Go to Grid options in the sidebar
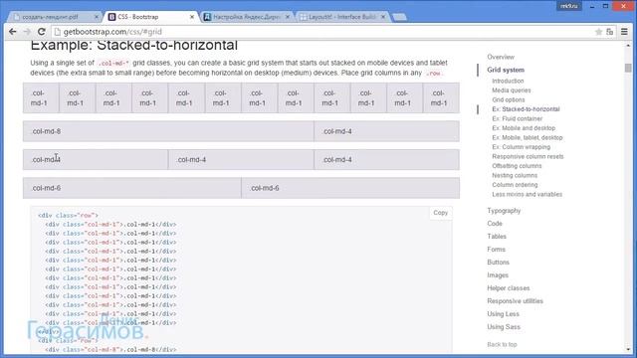The image size is (637, 358). 509,99
